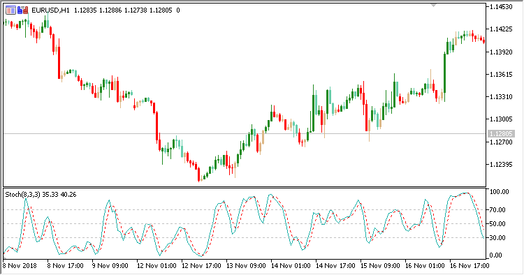Click the 13 Nov 09:00 time label

point(246,266)
